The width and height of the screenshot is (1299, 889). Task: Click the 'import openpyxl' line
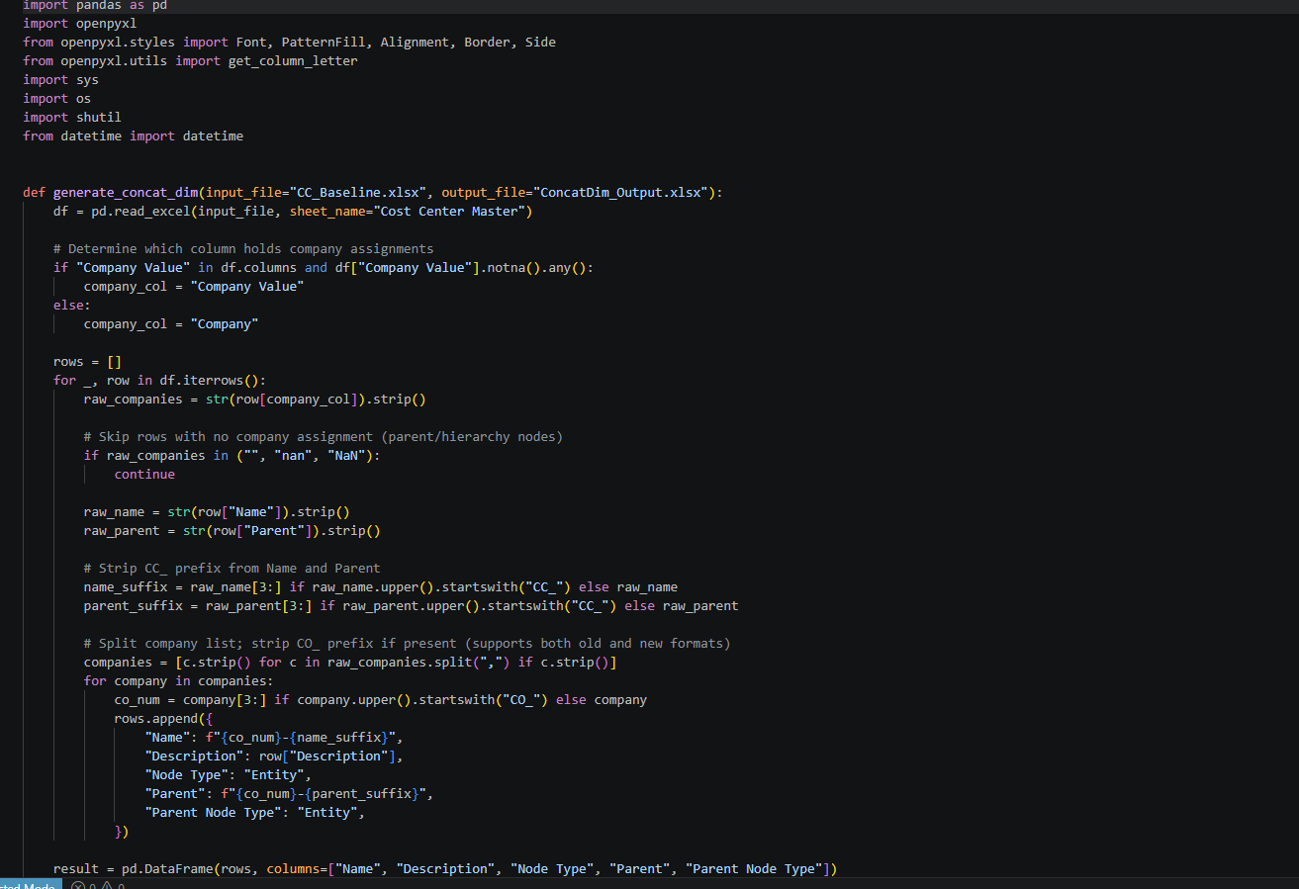pyautogui.click(x=80, y=24)
